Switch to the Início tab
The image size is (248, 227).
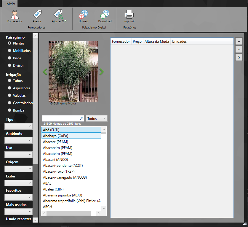point(10,4)
